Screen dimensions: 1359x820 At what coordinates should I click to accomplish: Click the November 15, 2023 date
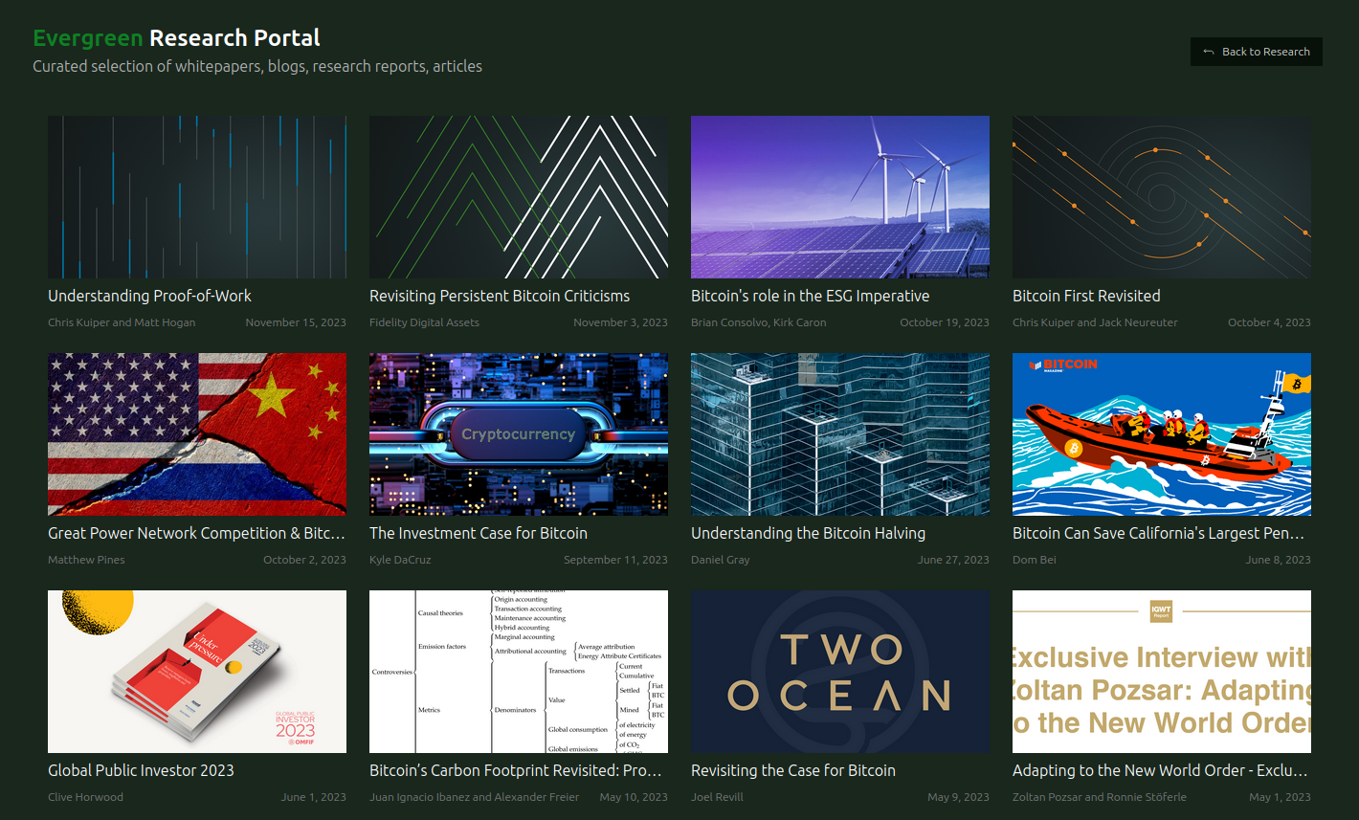click(296, 322)
